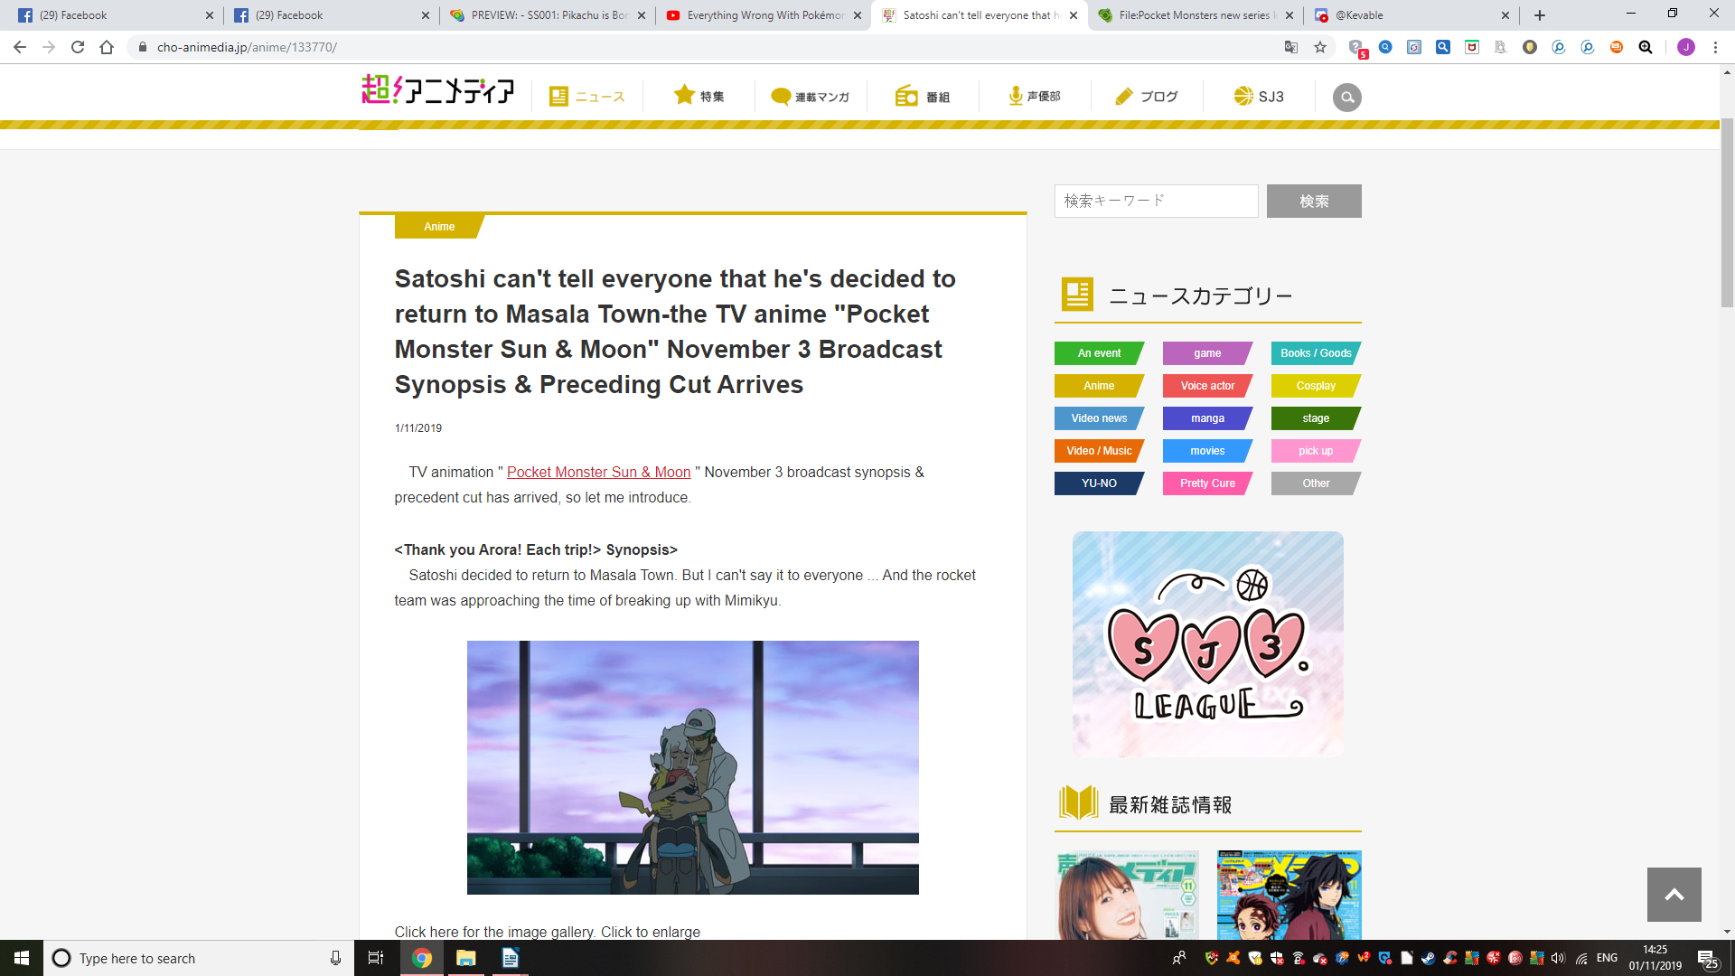Open a new browser tab
1735x976 pixels.
click(x=1540, y=15)
